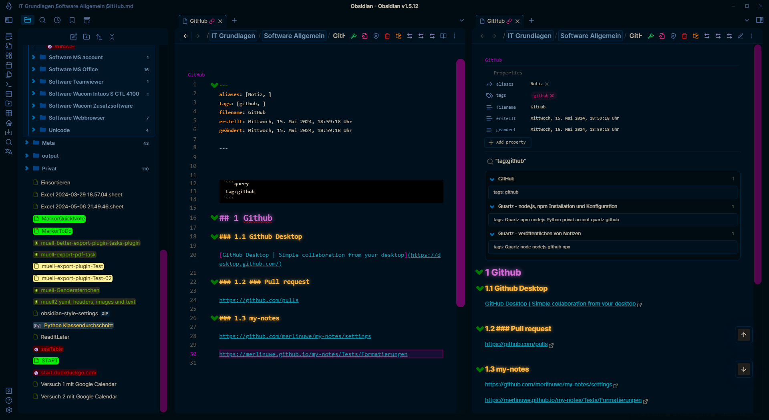This screenshot has height=420, width=769.
Task: Click the Add property button
Action: [x=507, y=142]
